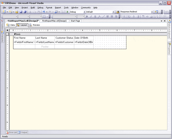The height and width of the screenshot is (139, 172).
Task: Click the New Project toolbar icon
Action: (x=5, y=12)
